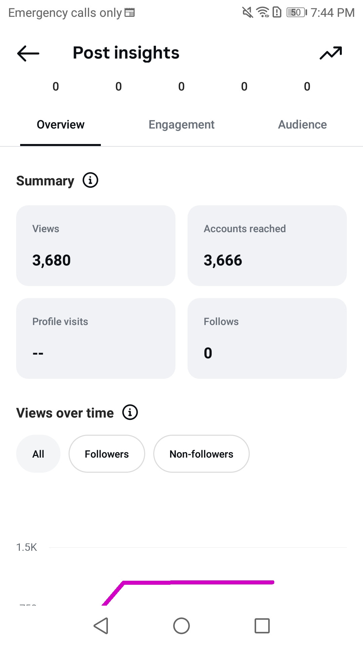363x646 pixels.
Task: Tap the muted sound status icon
Action: [248, 12]
